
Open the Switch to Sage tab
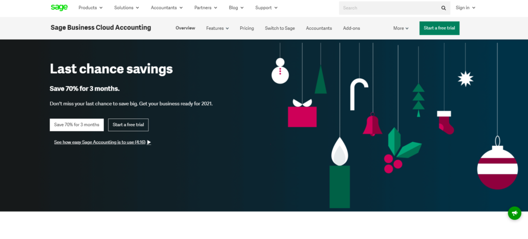tap(280, 28)
